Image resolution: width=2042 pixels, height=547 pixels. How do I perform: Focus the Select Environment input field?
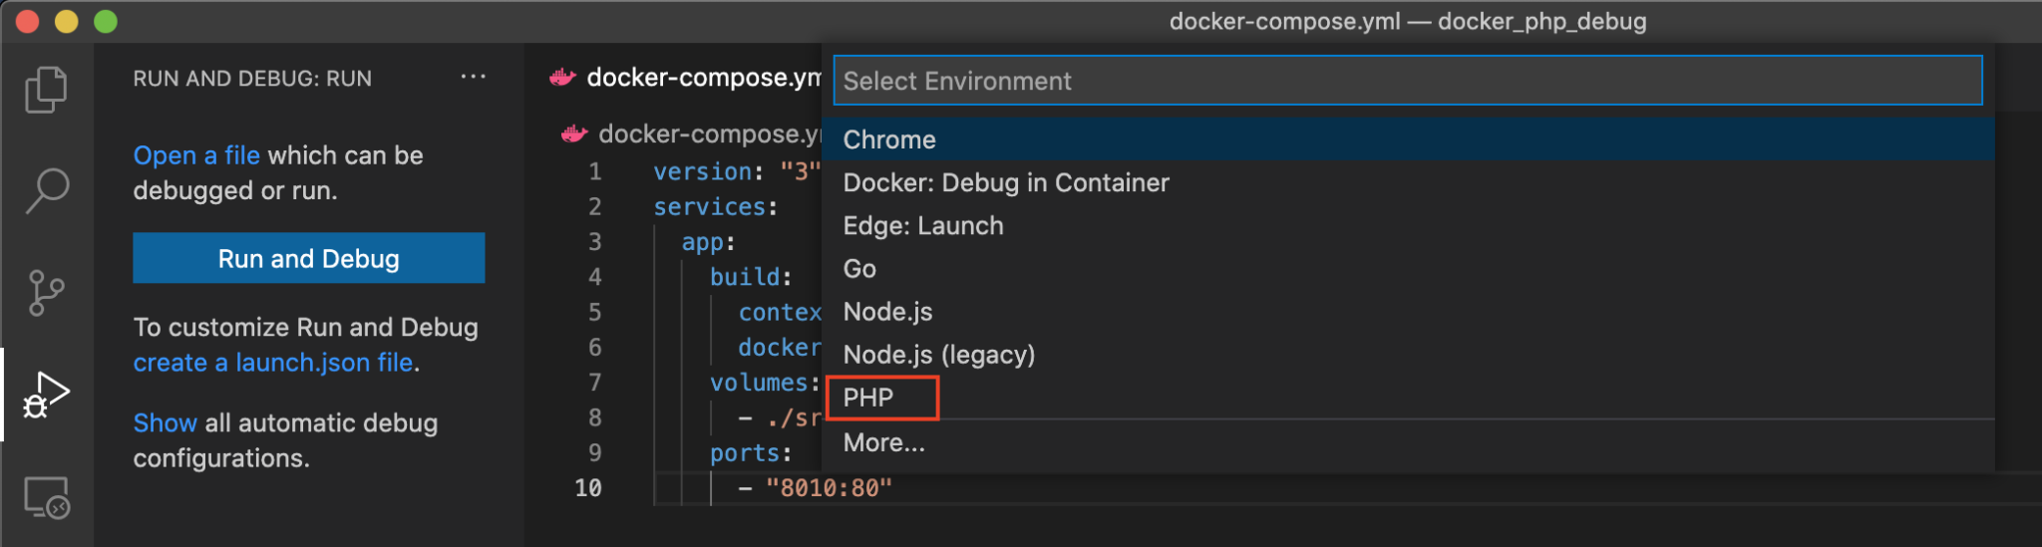pyautogui.click(x=1408, y=81)
